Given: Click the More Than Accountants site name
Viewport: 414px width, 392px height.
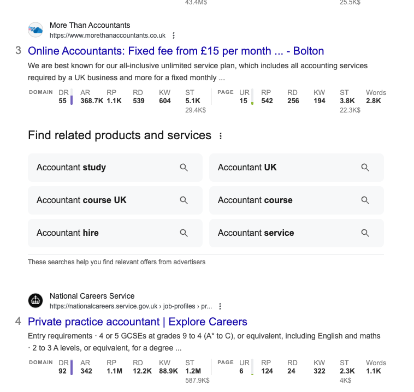Looking at the screenshot, I should pyautogui.click(x=90, y=25).
